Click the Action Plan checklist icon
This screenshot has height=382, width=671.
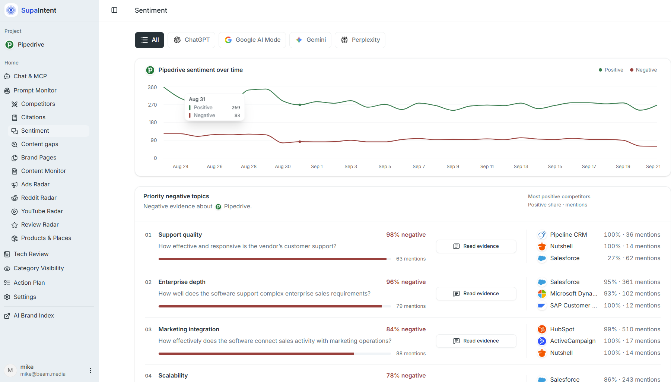pos(7,283)
